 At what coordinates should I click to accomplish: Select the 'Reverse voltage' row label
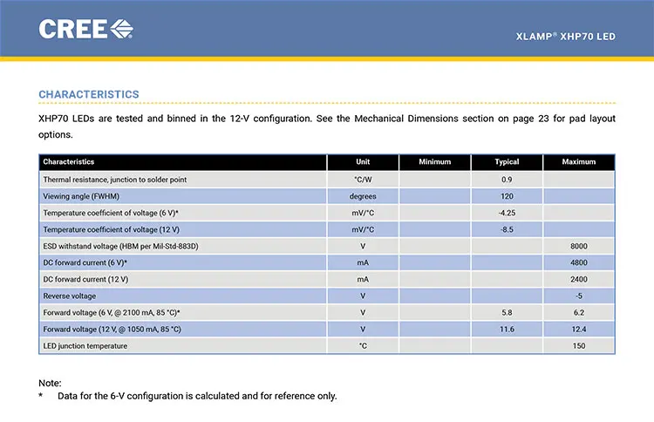coord(69,296)
